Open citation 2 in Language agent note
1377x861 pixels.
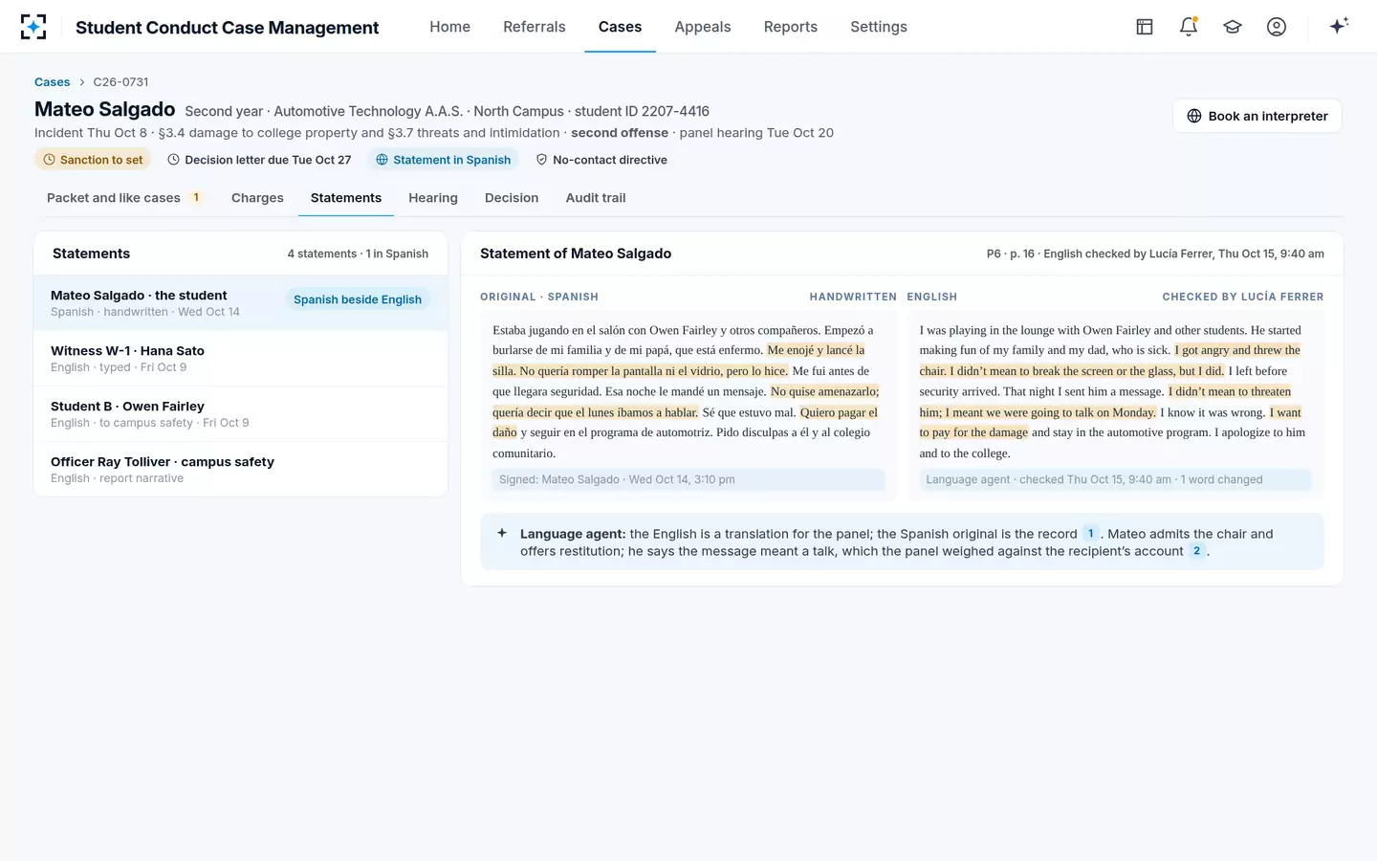click(1196, 551)
